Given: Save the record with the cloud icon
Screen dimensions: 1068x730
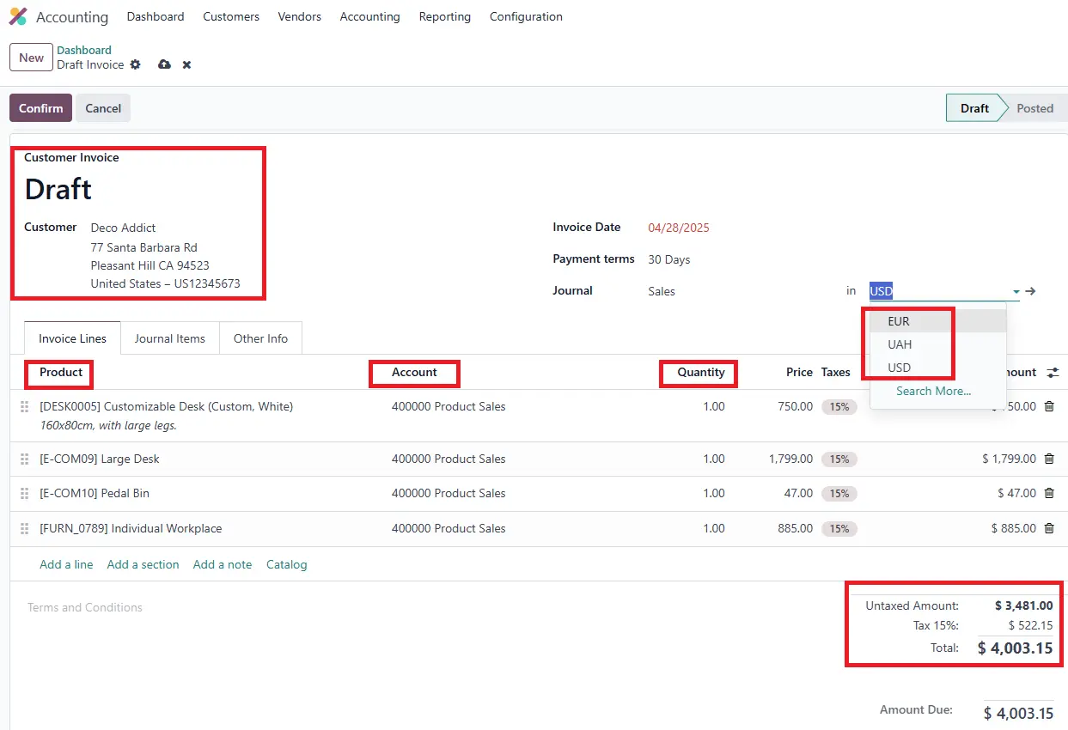Looking at the screenshot, I should (x=164, y=64).
